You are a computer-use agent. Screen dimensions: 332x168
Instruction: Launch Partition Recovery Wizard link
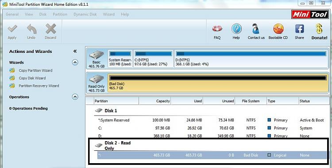pos(39,86)
